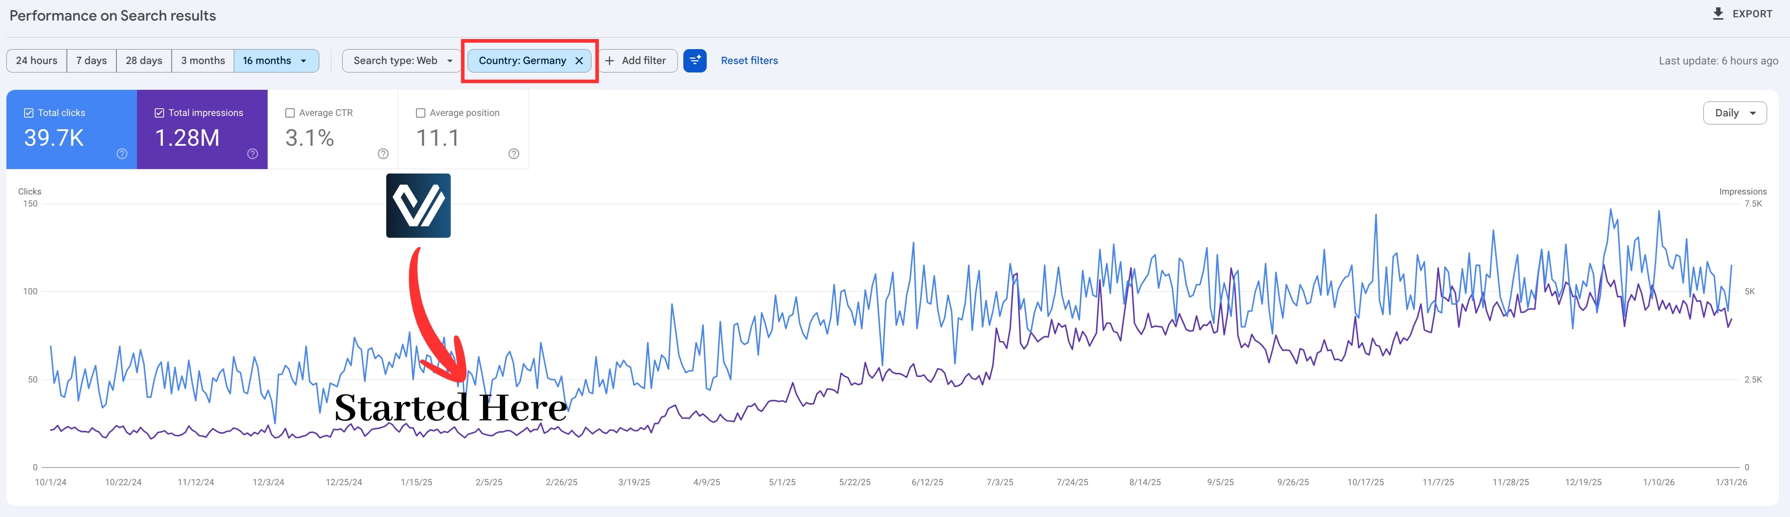
Task: Click the dark blue logo image above the chart
Action: (418, 205)
